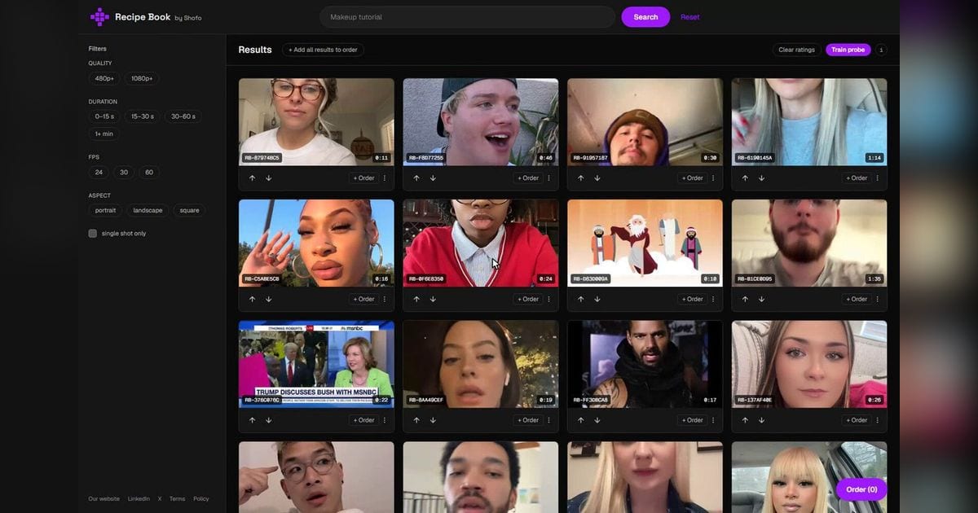Downvote the 0:10 cartoon video card

point(597,299)
